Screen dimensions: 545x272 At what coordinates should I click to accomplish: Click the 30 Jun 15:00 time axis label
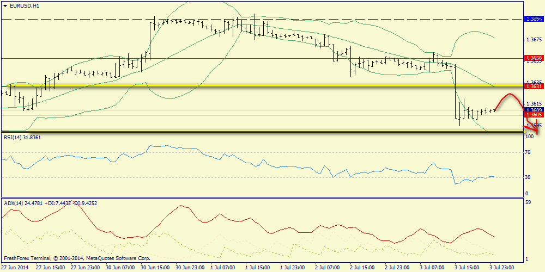point(155,268)
